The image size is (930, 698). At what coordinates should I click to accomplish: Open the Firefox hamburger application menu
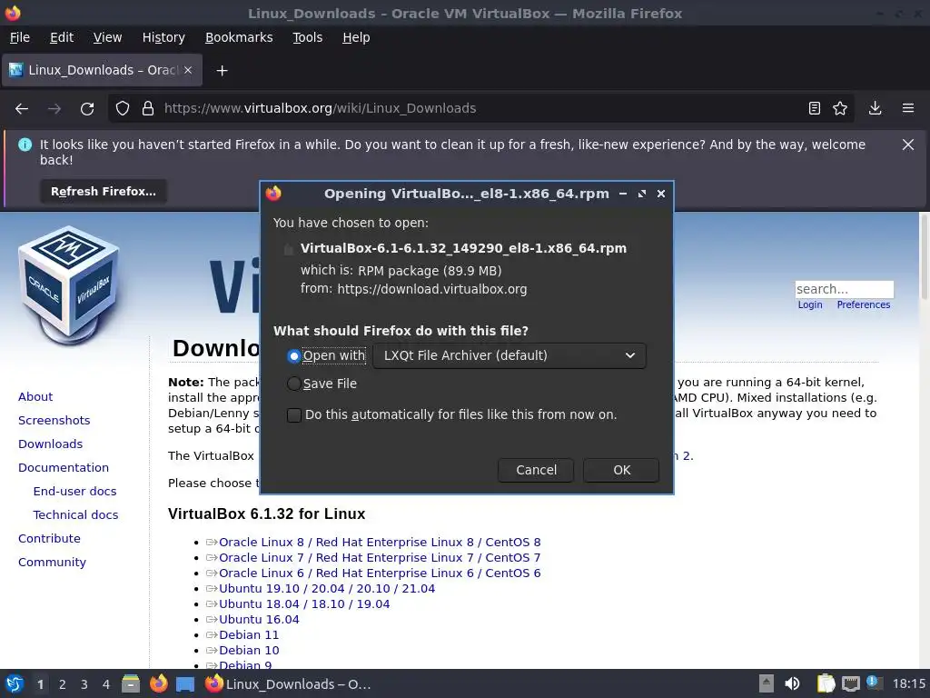(908, 108)
